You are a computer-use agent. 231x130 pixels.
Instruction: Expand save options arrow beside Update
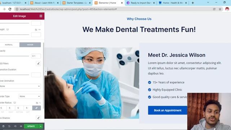tap(40, 126)
